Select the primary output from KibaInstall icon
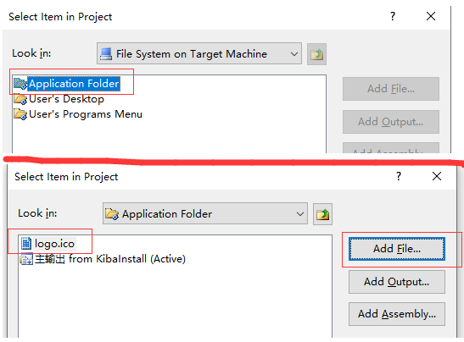Screen dimensions: 464x342 26,259
